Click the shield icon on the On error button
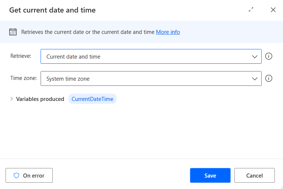The height and width of the screenshot is (189, 283). point(16,176)
